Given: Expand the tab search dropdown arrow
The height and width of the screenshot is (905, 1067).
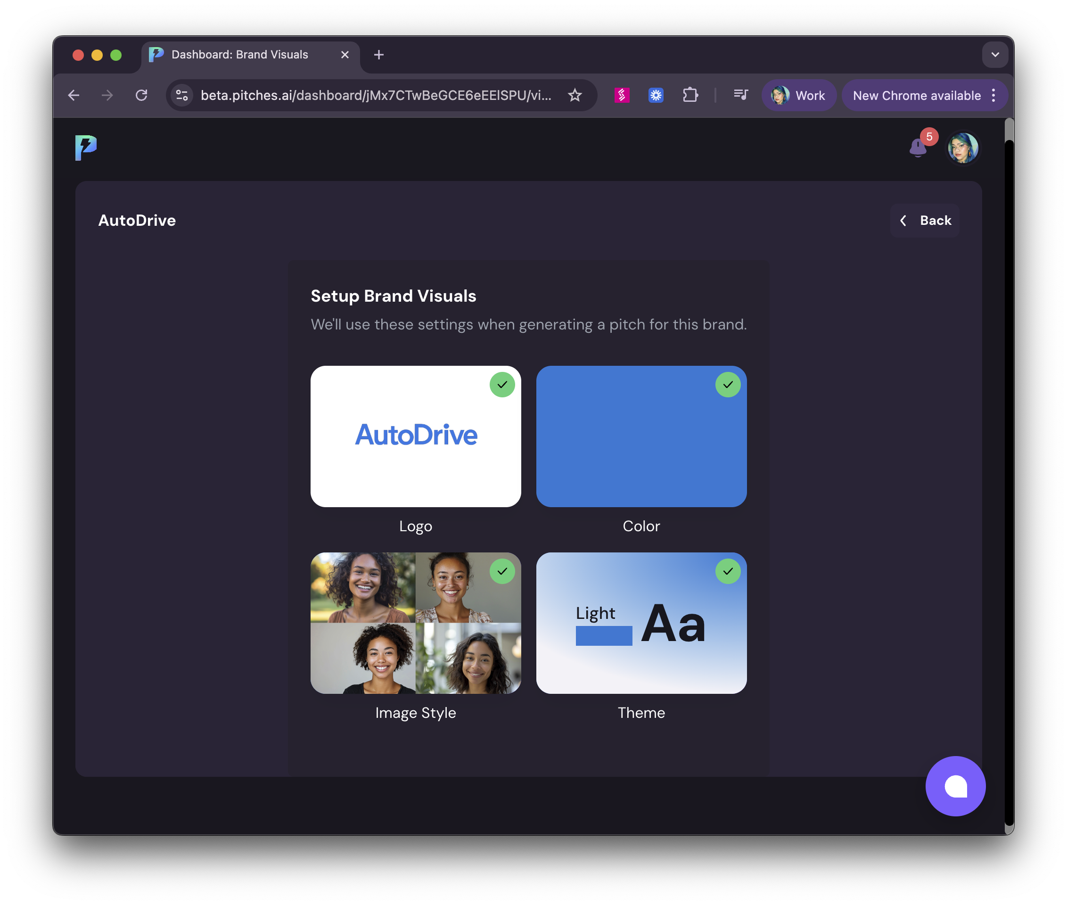Looking at the screenshot, I should tap(995, 55).
